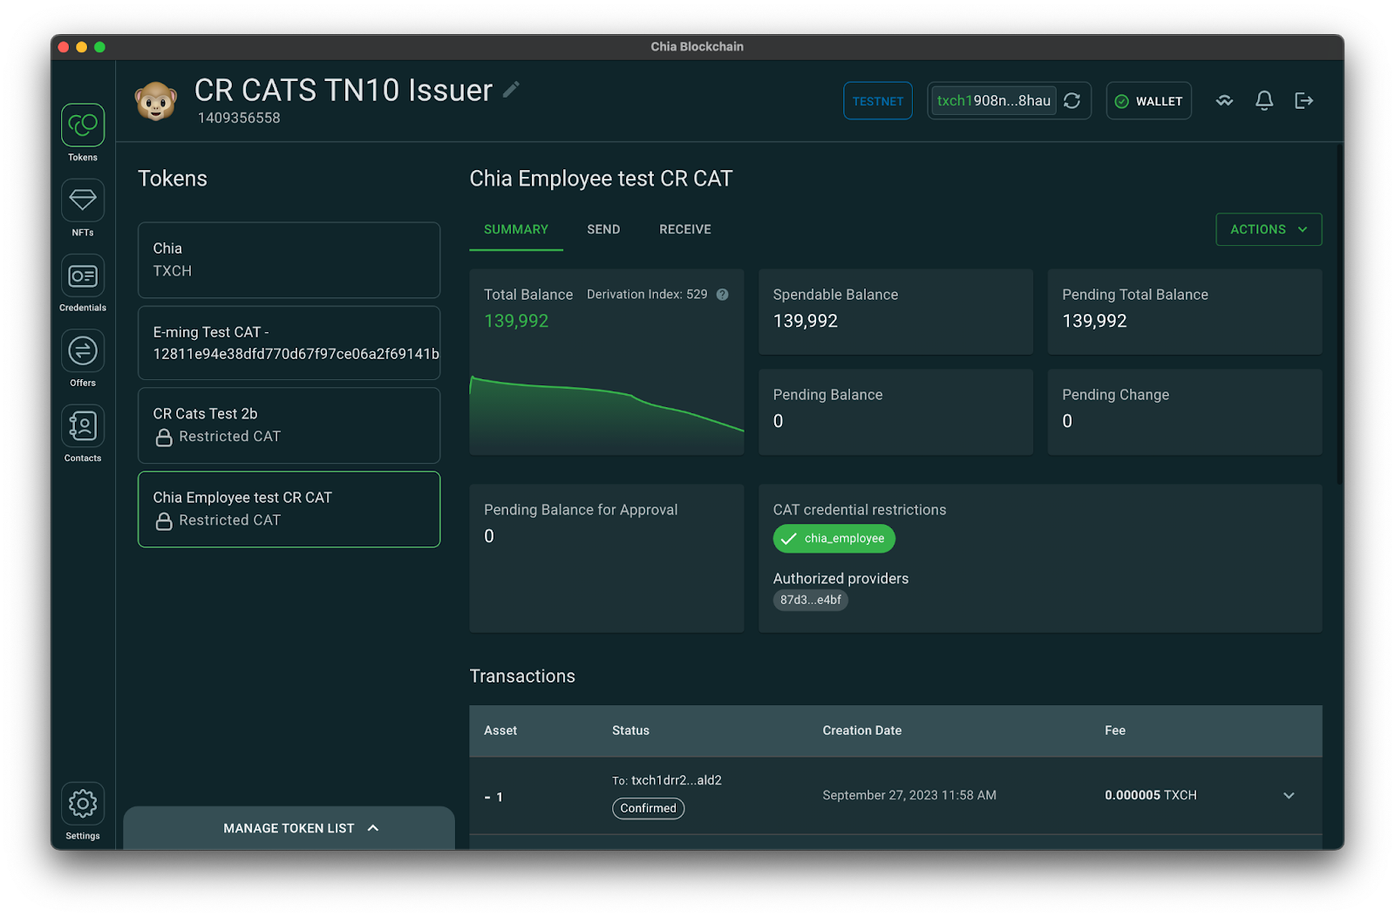This screenshot has width=1395, height=917.
Task: Open the Actions dropdown
Action: 1269,229
